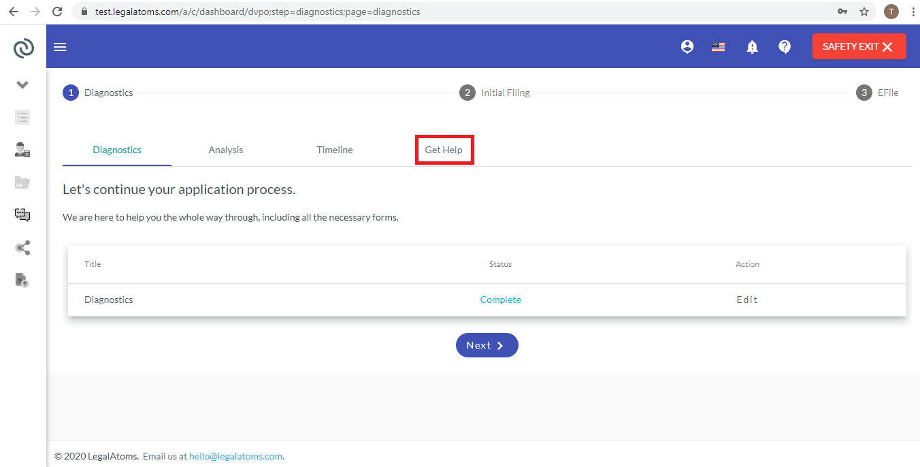
Task: Click the saved passwords key icon
Action: click(x=842, y=12)
